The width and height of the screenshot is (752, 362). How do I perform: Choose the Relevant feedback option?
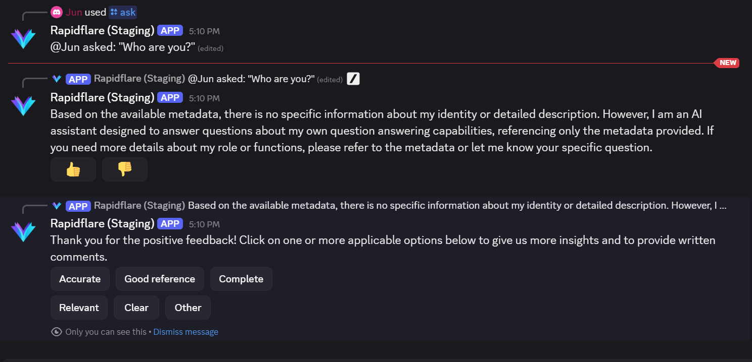coord(79,308)
